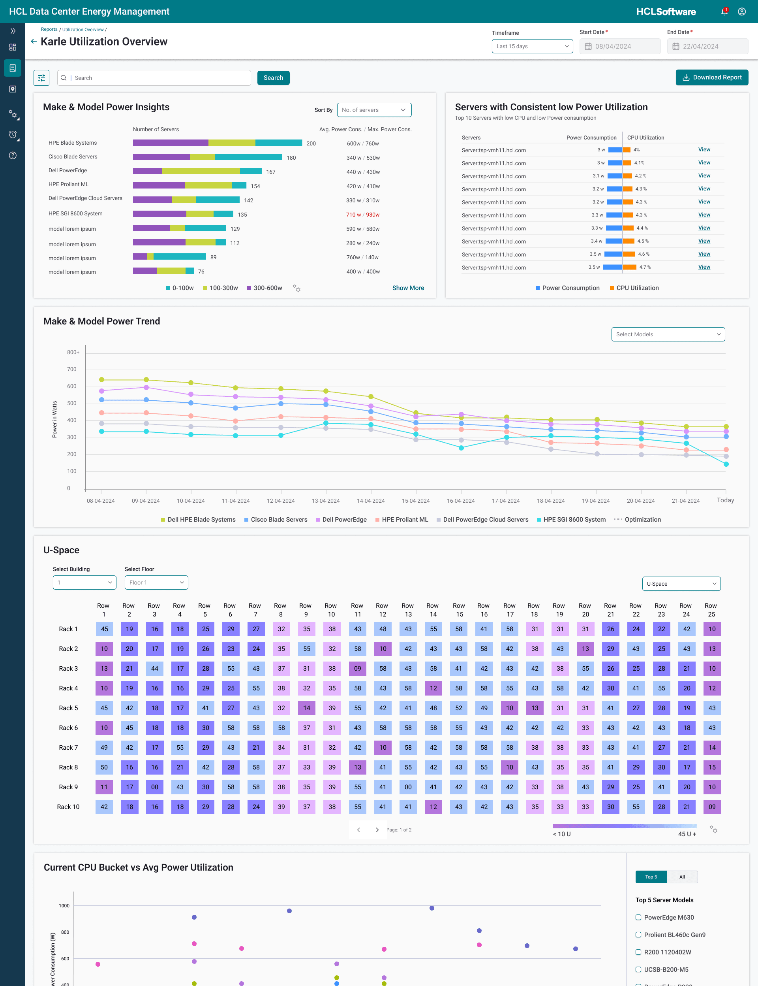This screenshot has height=986, width=758.
Task: Toggle Optimization legend entry in trend chart
Action: [x=638, y=520]
